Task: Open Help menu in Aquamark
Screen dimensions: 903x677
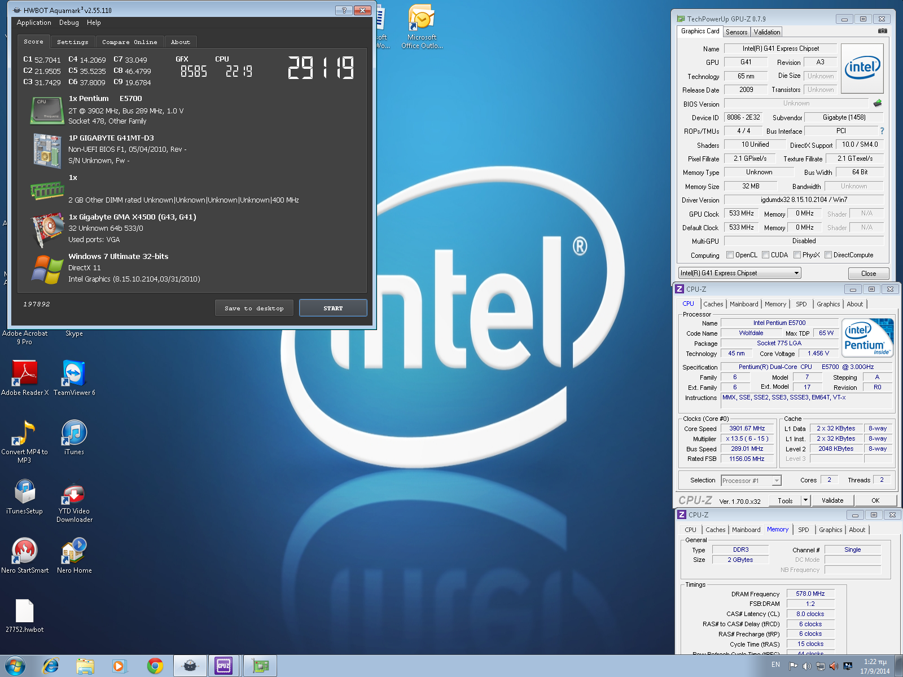Action: pos(94,23)
